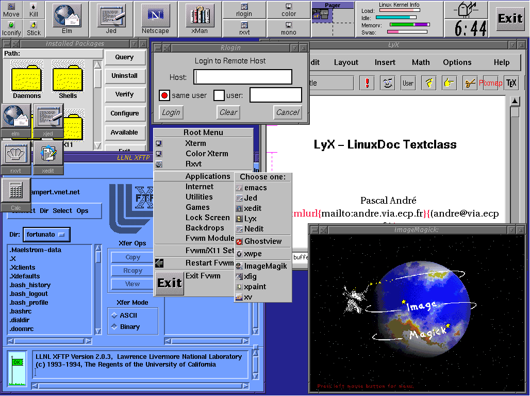Click the large Exit button in the top bar
This screenshot has height=396, width=530.
(x=510, y=18)
